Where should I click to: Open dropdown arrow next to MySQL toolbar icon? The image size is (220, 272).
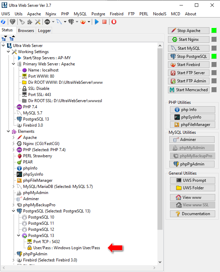pyautogui.click(x=65, y=22)
